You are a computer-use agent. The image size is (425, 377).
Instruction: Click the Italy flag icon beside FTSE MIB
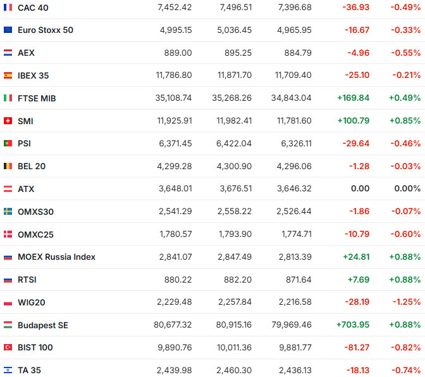[8, 98]
